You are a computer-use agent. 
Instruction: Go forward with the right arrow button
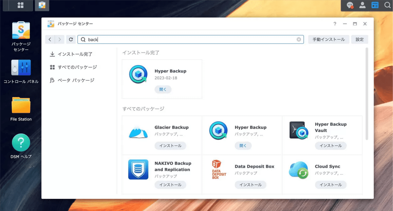tap(59, 40)
